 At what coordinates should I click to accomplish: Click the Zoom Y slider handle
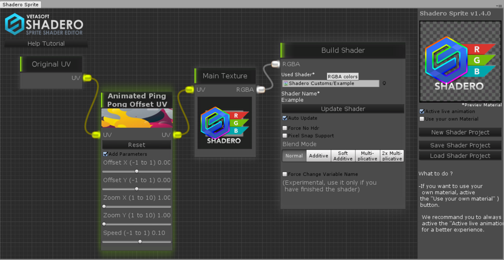104,224
